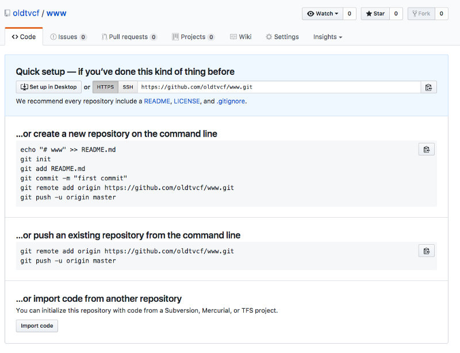Screen dimensions: 460x353
Task: Go to the Wiki tab
Action: (x=241, y=37)
